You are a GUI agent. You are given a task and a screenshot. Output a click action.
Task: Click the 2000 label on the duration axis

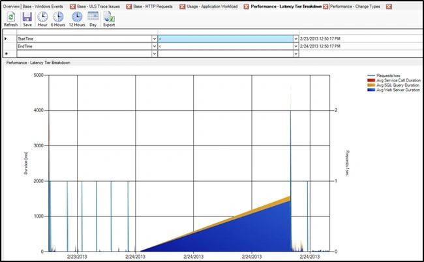point(38,181)
